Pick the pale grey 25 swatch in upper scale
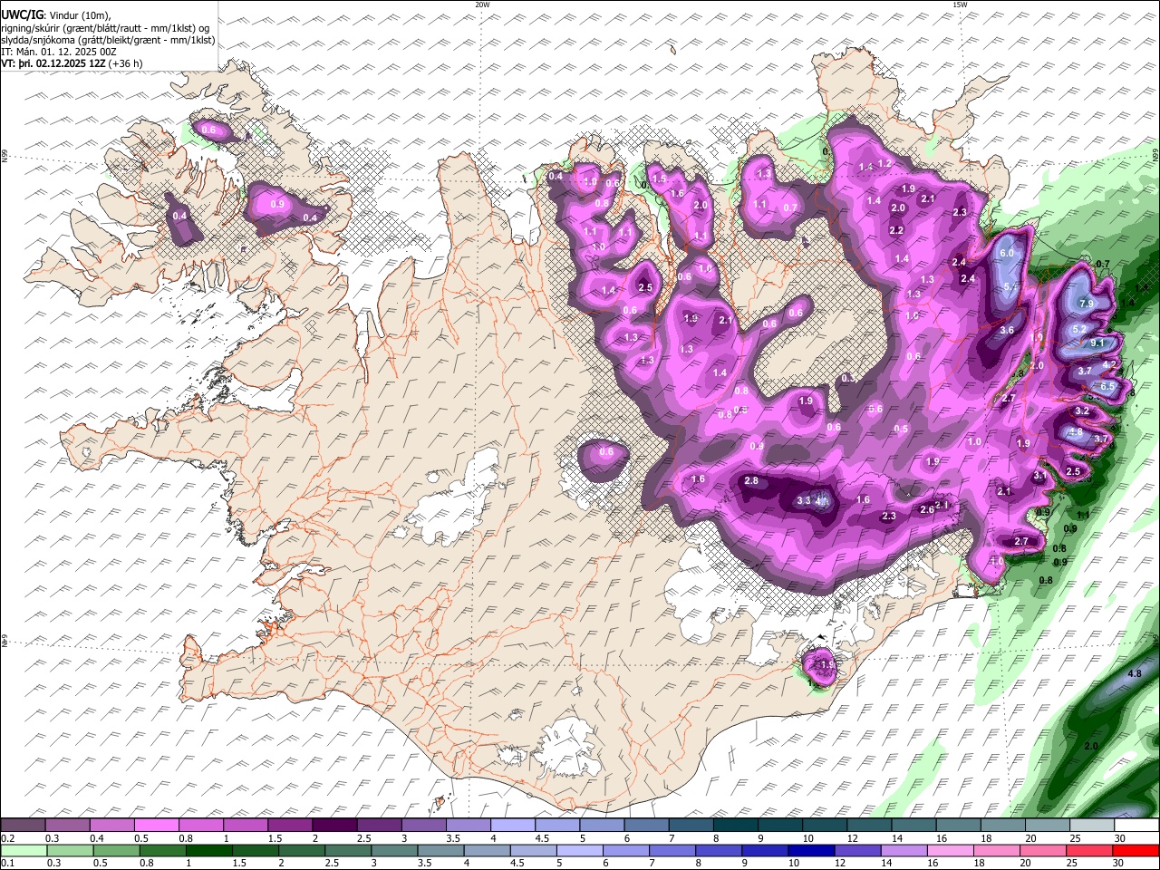 1093,826
